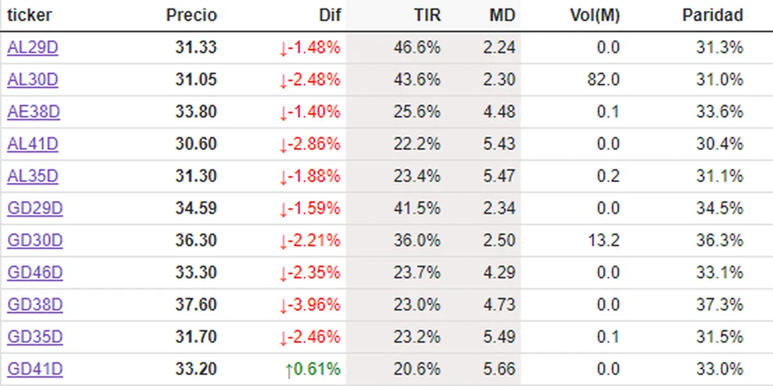Click the Precio column header
773x386 pixels.
191,15
